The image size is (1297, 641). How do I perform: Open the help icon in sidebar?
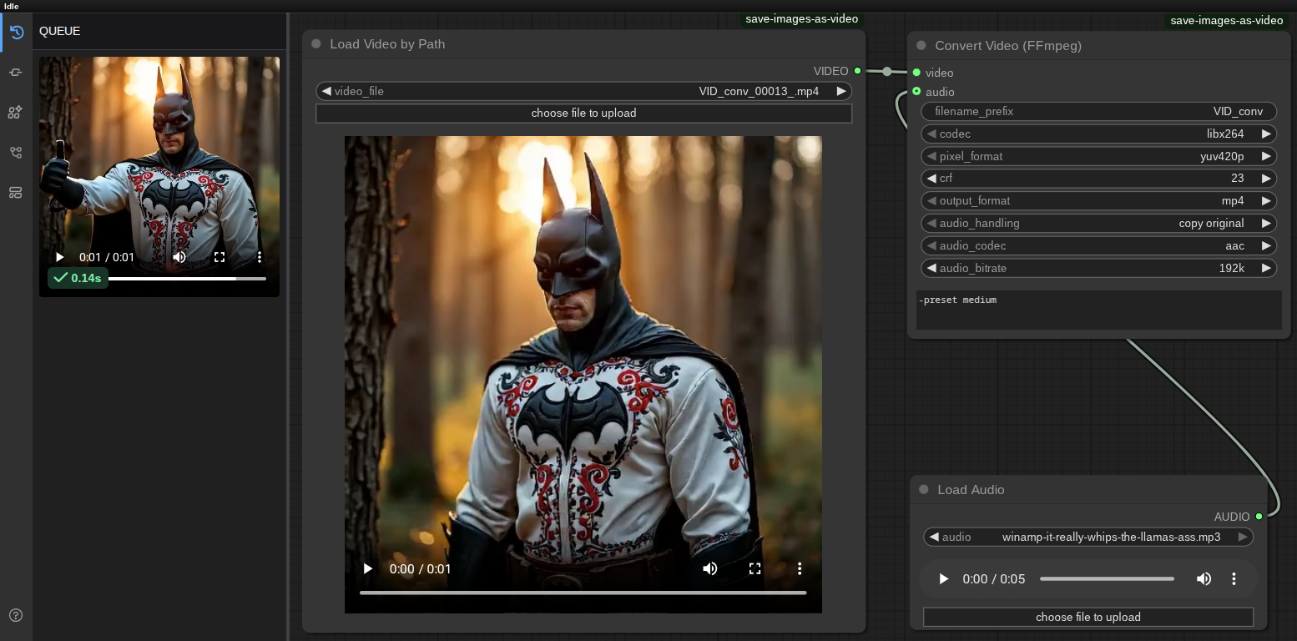click(16, 615)
